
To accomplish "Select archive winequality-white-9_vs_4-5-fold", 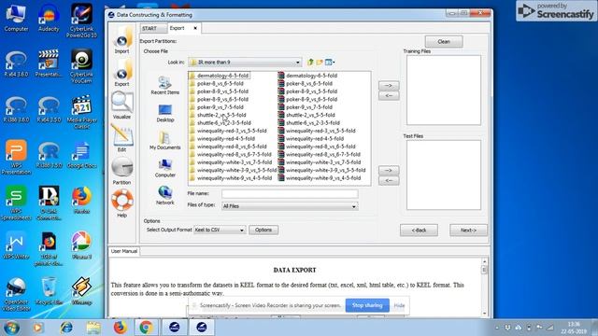I will pyautogui.click(x=320, y=178).
